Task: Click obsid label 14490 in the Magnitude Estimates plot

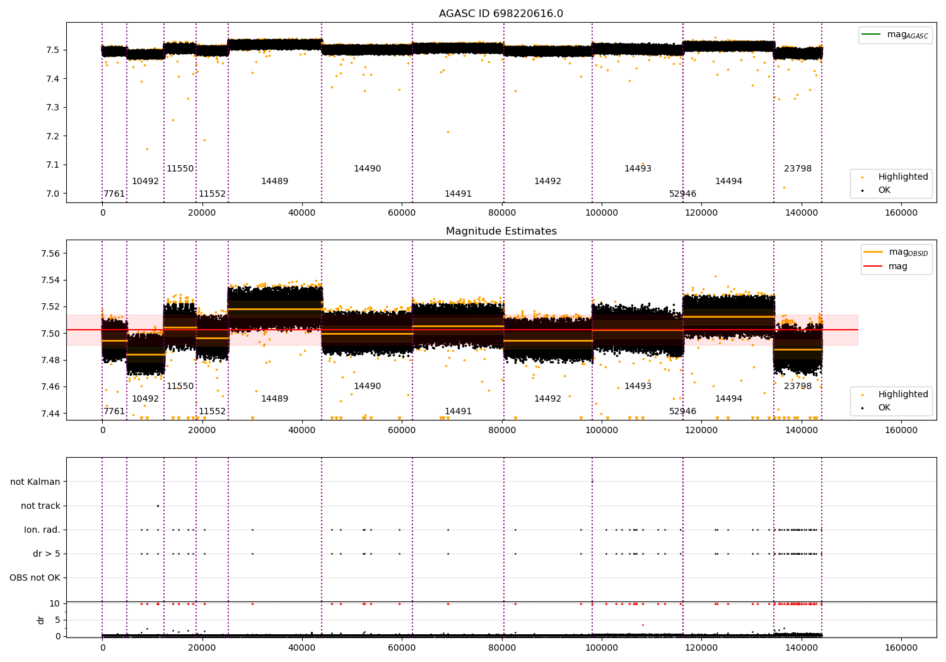Action: (367, 386)
